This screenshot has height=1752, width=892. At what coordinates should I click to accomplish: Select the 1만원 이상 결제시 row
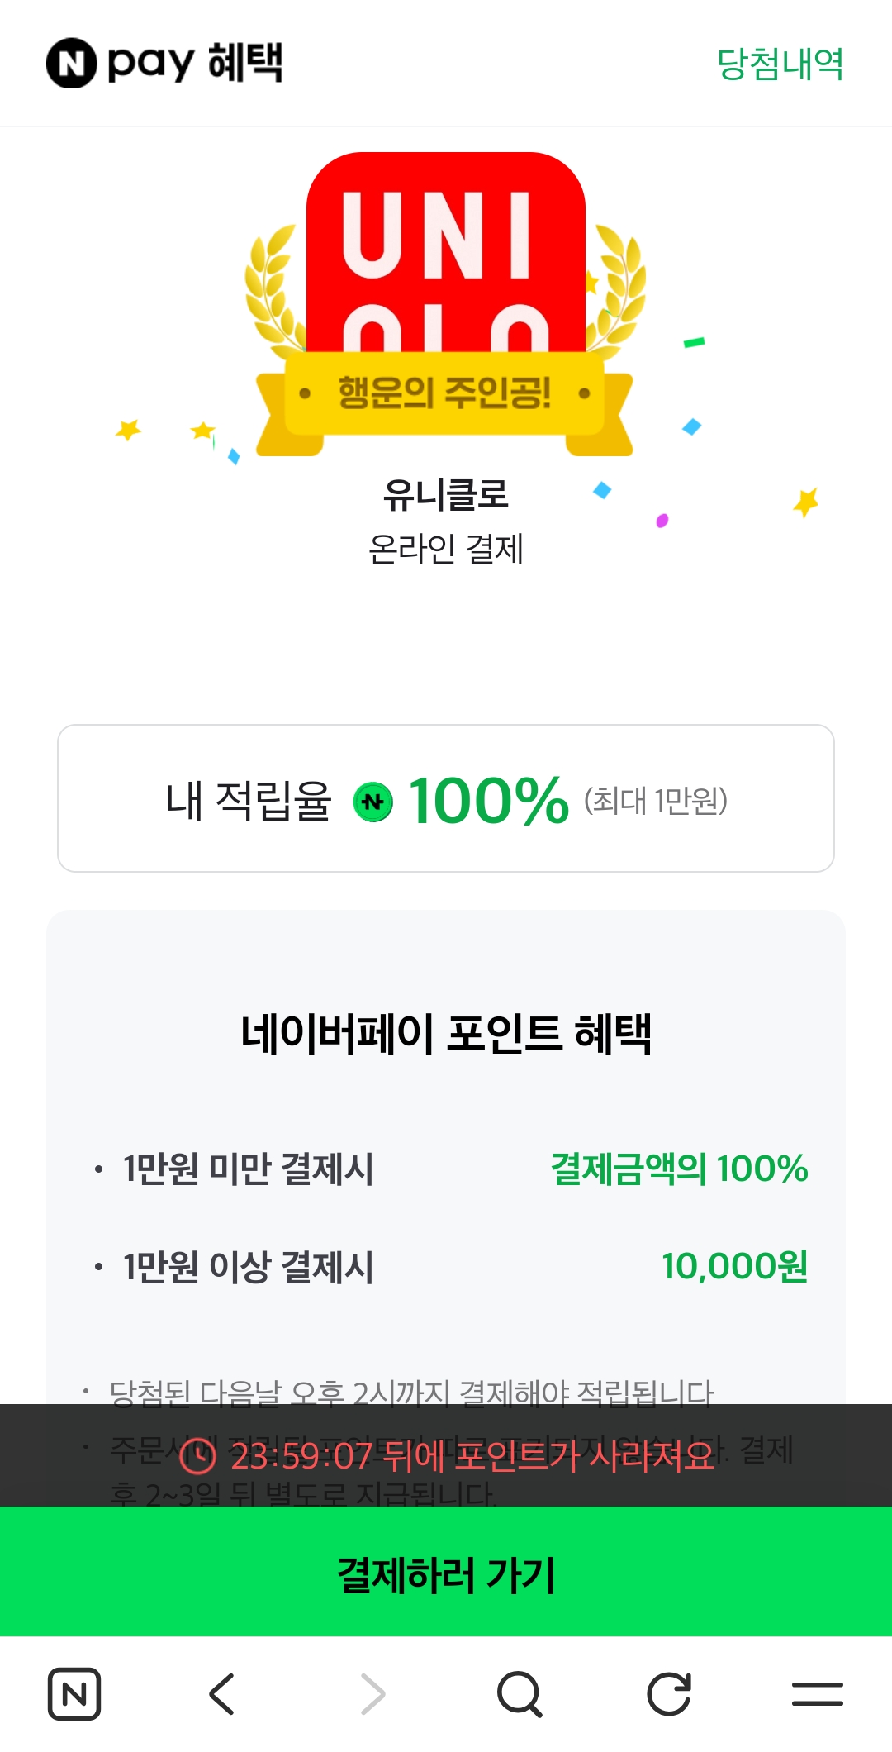248,1267
